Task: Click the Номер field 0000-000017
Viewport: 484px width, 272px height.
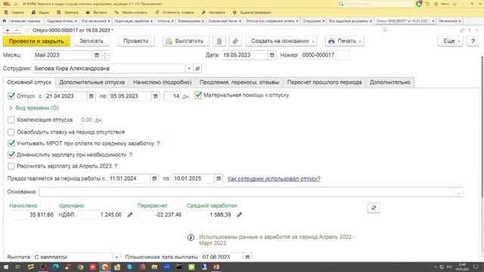Action: pyautogui.click(x=326, y=55)
